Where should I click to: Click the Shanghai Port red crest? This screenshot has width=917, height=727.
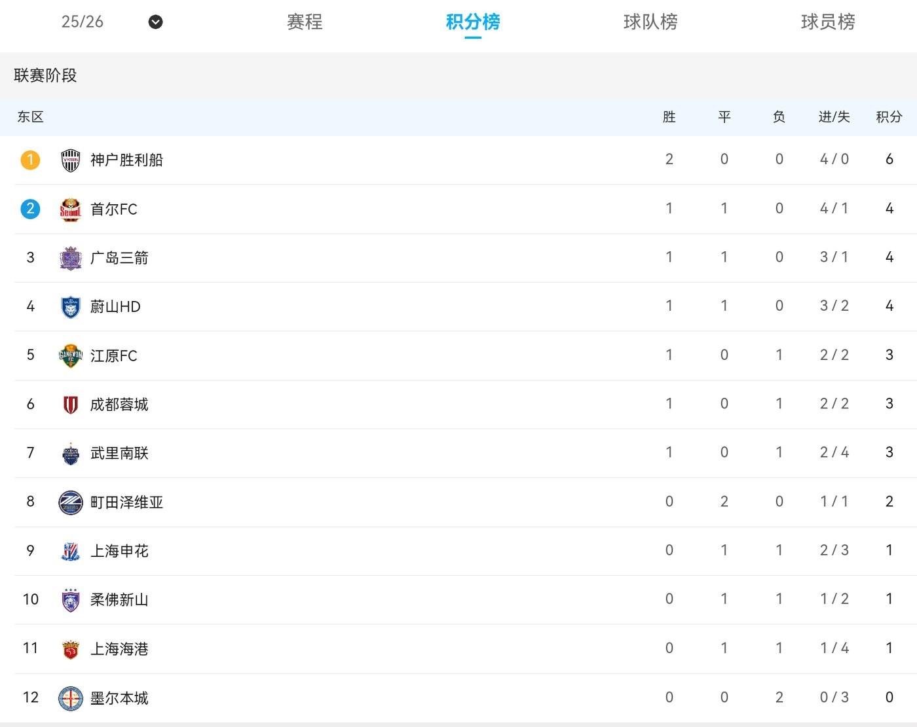coord(70,648)
